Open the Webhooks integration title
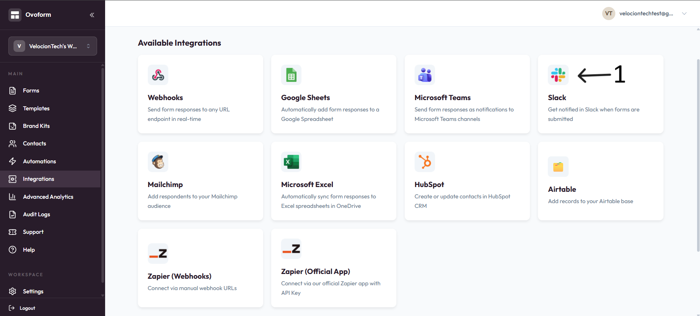This screenshot has width=700, height=316. tap(165, 98)
